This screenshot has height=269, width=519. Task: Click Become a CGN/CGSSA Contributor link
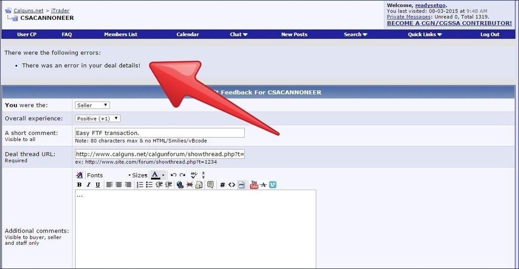(449, 23)
